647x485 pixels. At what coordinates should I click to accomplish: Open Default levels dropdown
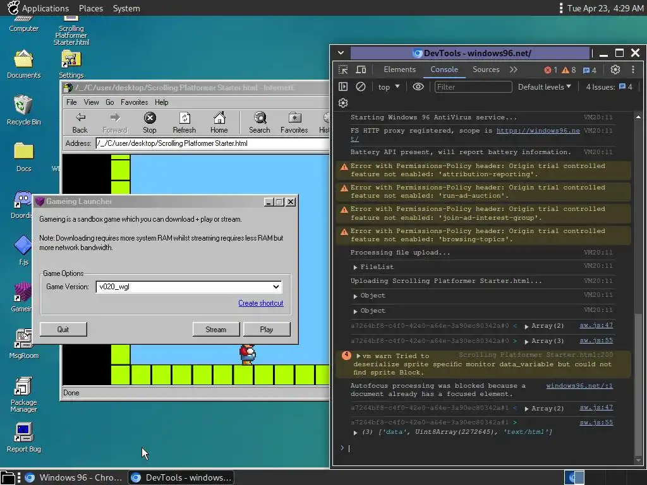[544, 87]
